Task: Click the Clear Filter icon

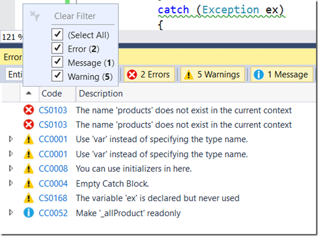Action: 35,16
